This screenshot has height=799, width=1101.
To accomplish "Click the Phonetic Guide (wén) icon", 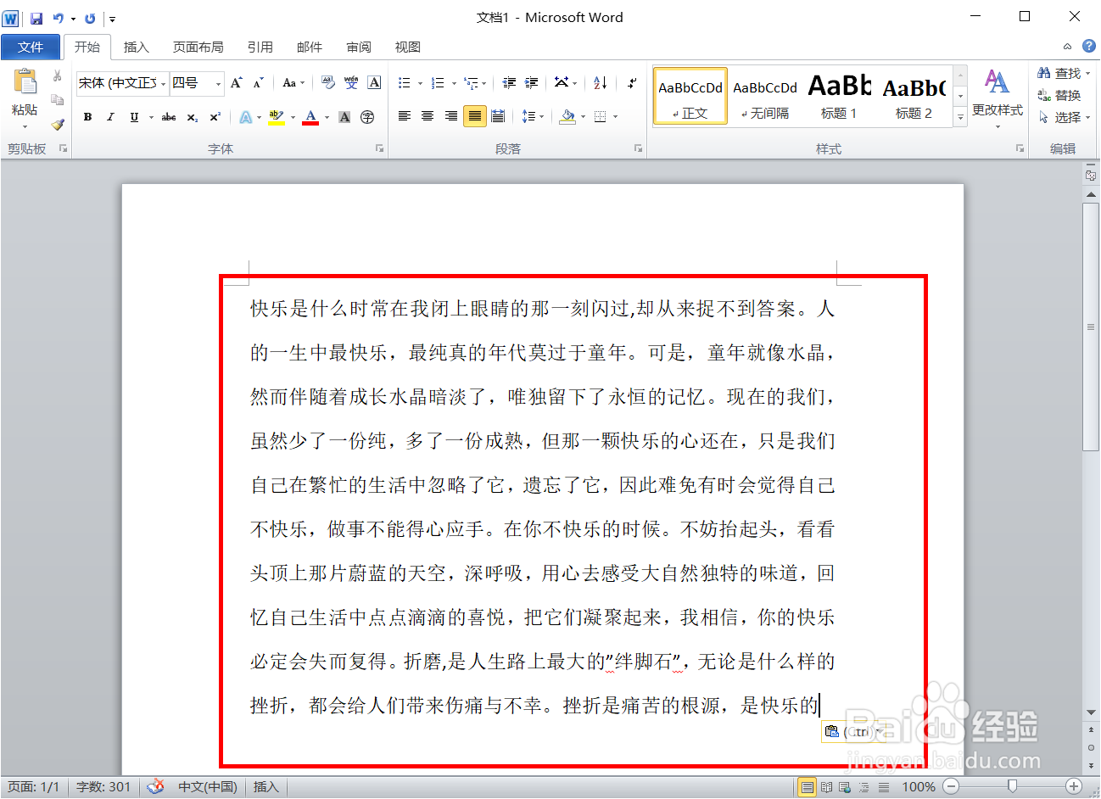I will (351, 82).
